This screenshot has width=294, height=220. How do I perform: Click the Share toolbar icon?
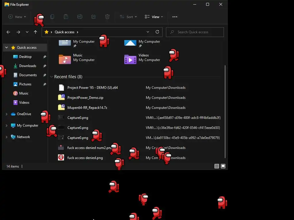(94, 17)
